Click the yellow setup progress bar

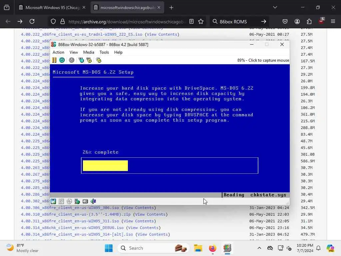click(105, 166)
